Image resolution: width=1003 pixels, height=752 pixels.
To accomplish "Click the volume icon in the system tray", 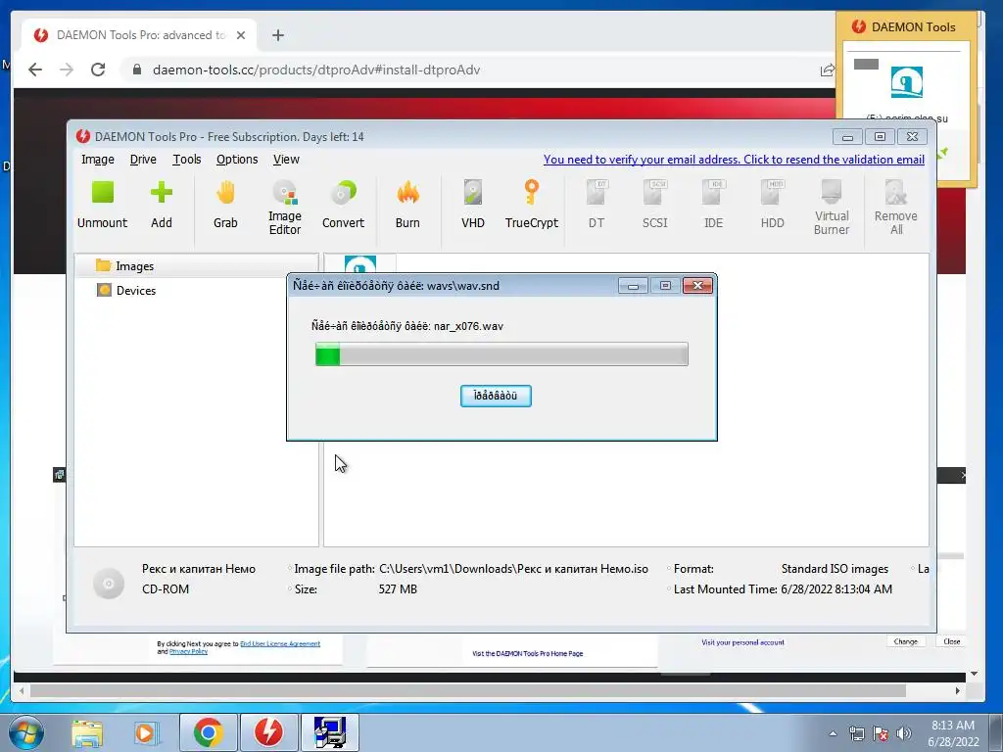I will tap(904, 733).
